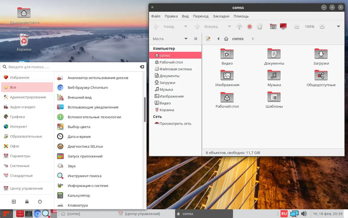Image resolution: width=348 pixels, height=218 pixels.
Task: Click the zoom in button beside 100%
Action: pyautogui.click(x=322, y=26)
